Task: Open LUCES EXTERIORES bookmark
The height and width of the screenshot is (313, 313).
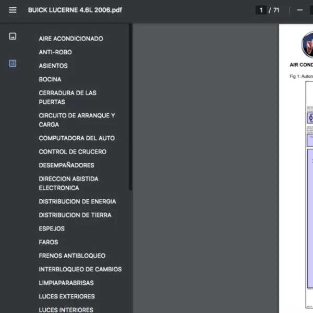Action: click(x=67, y=296)
